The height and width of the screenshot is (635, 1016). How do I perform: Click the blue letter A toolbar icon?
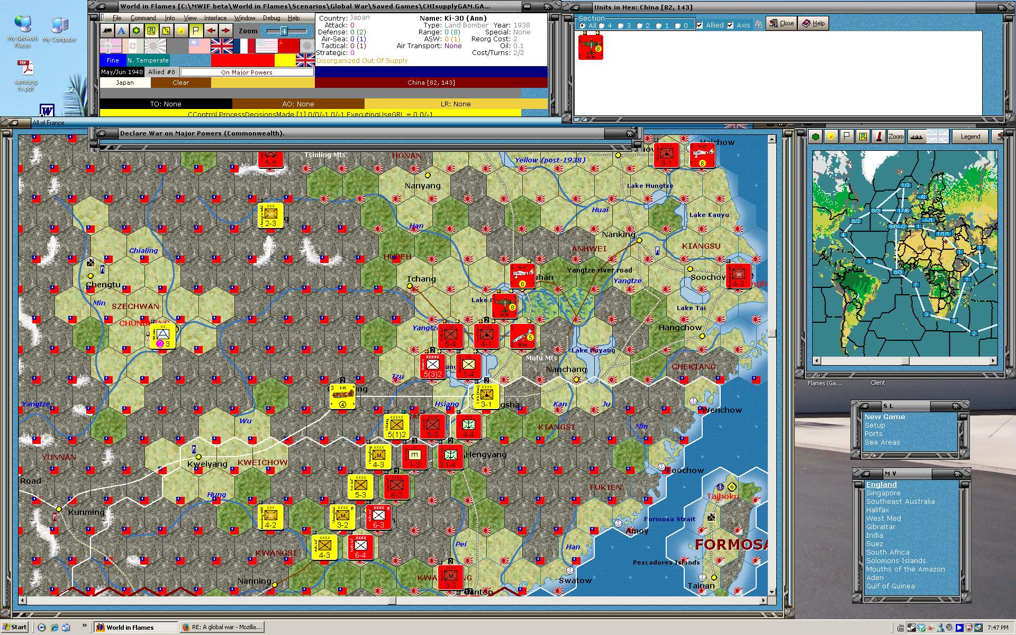click(x=122, y=31)
